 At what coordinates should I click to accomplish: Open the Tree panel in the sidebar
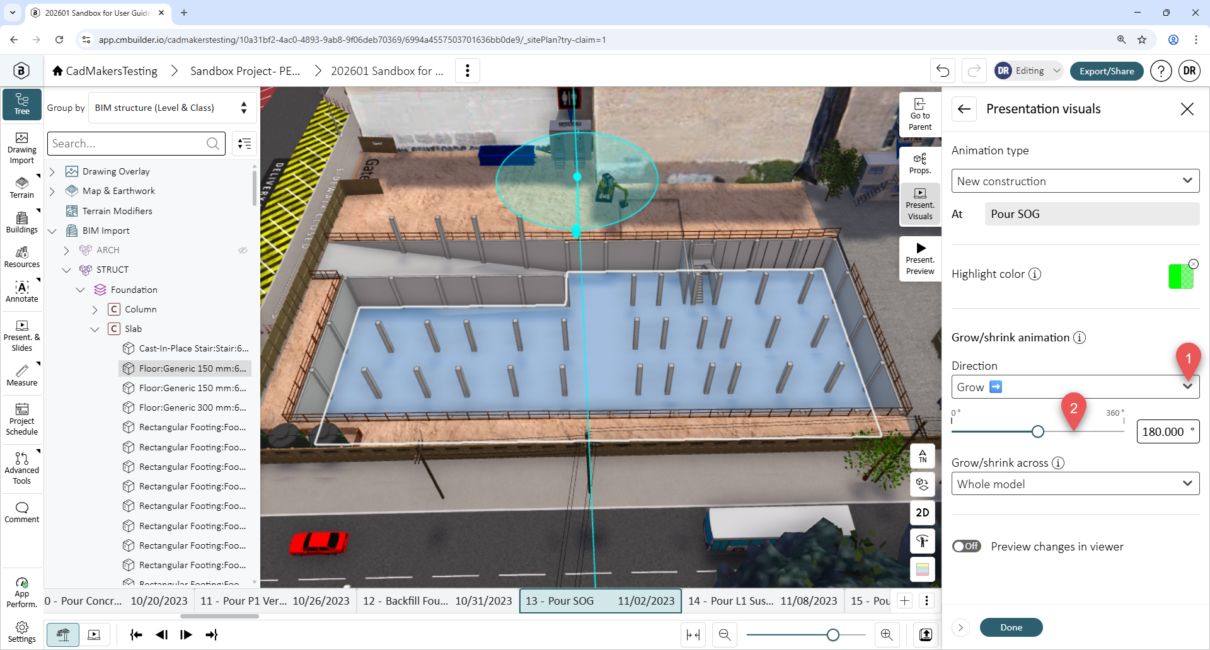pyautogui.click(x=22, y=104)
